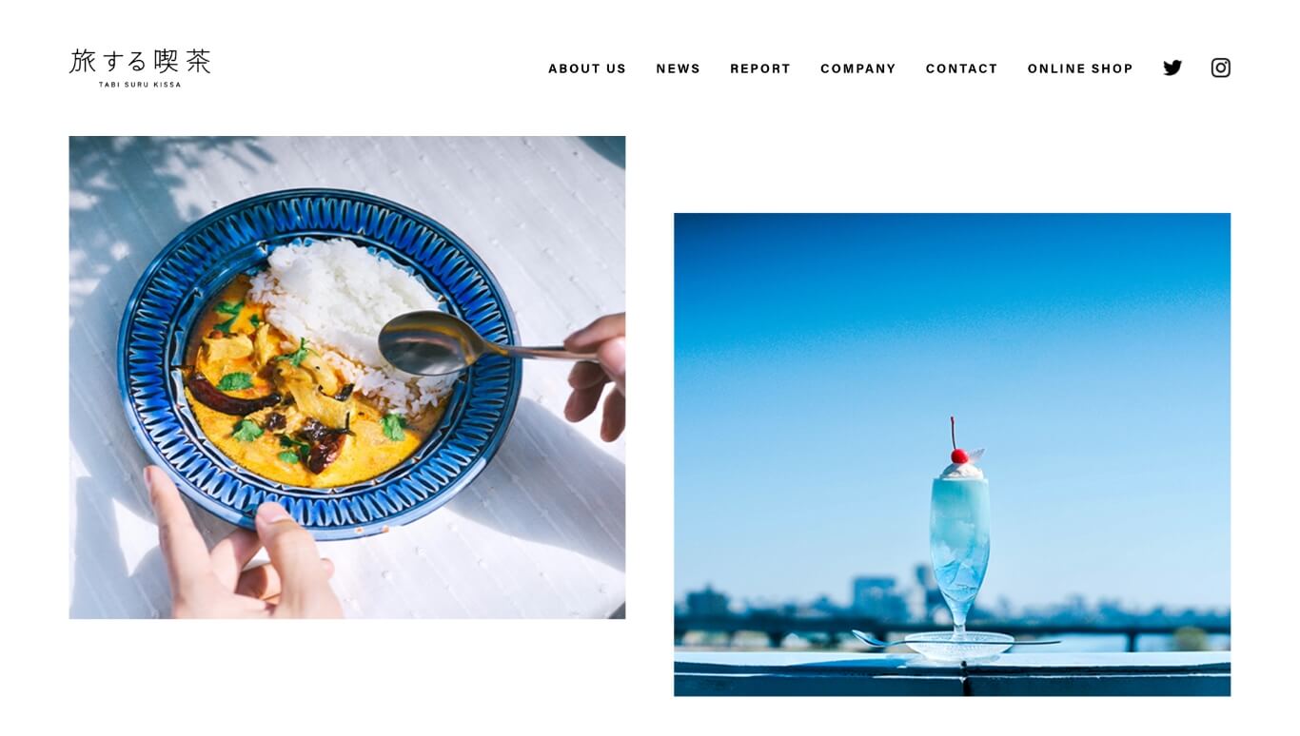Open the NEWS menu item

pyautogui.click(x=679, y=68)
